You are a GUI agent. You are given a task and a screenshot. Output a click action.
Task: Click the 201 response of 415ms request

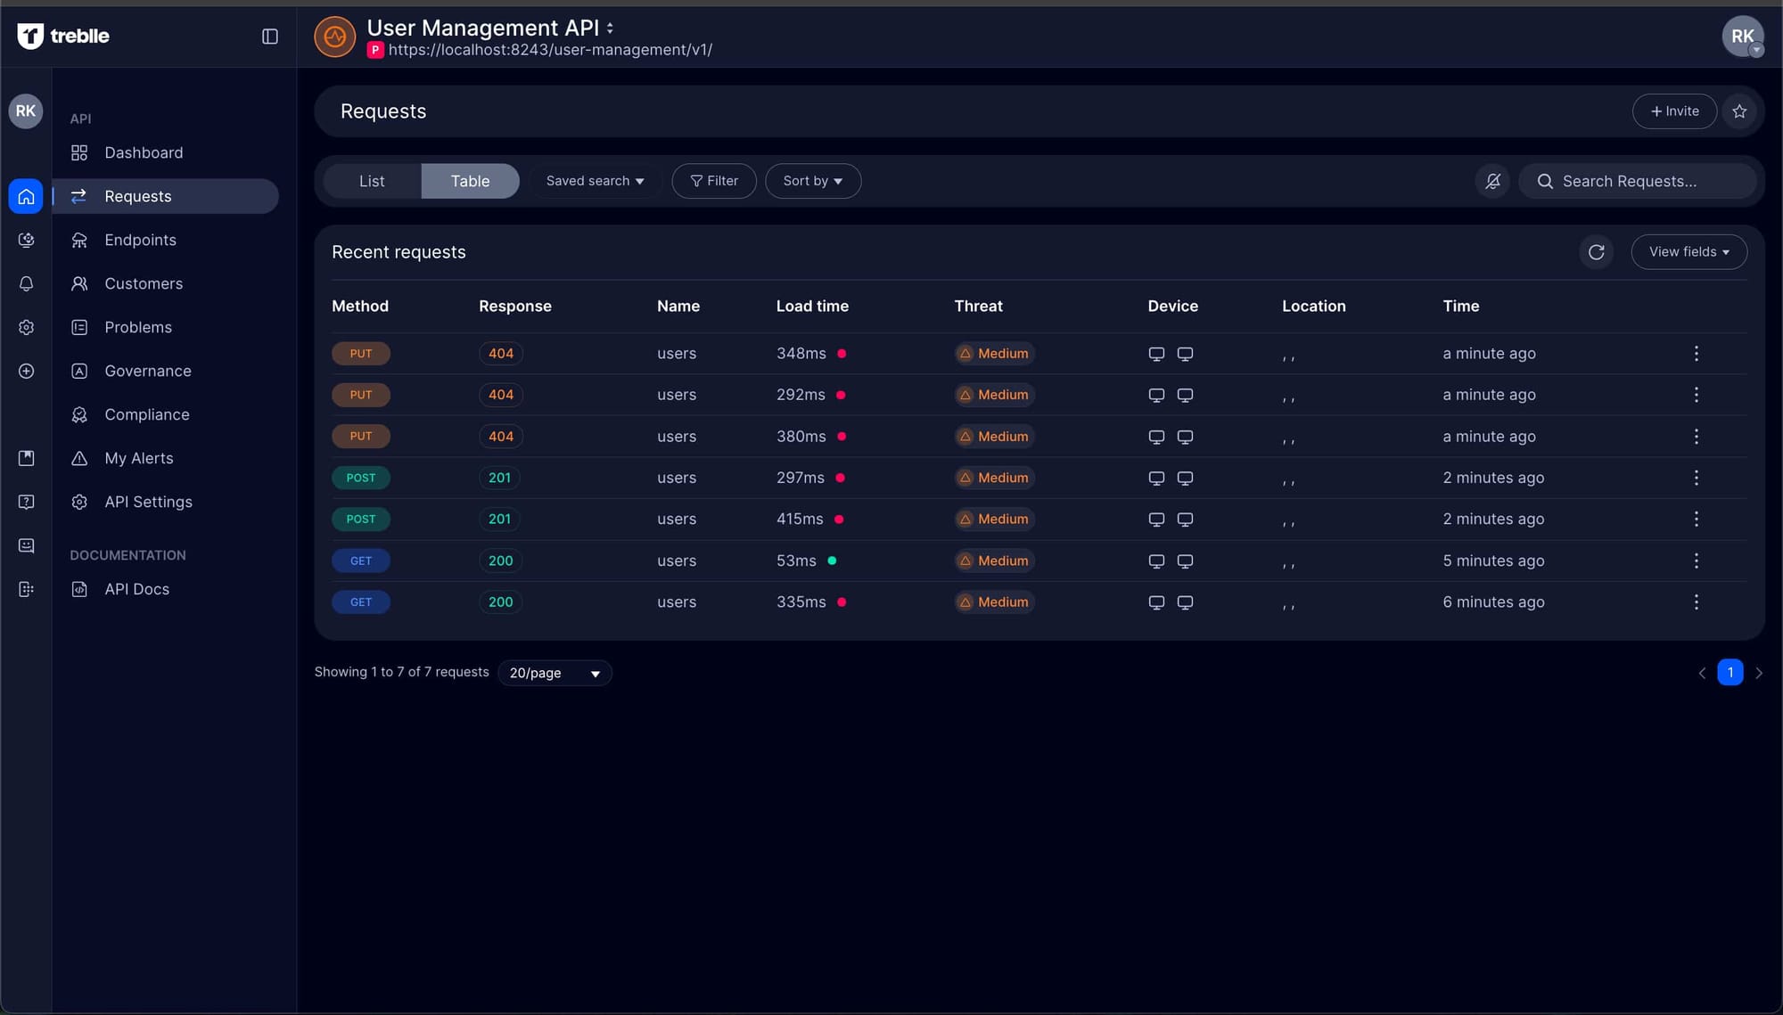(x=500, y=519)
